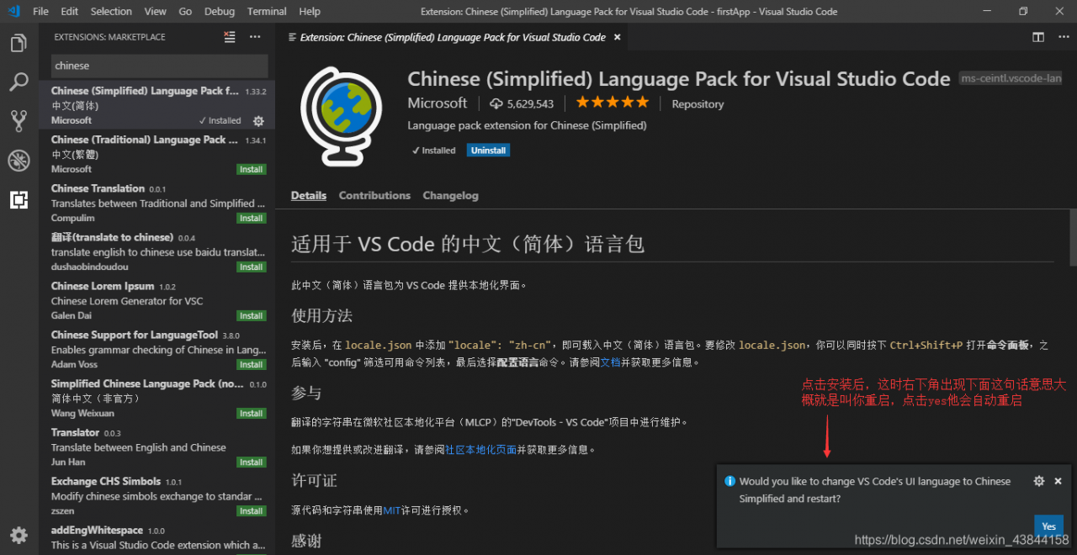Switch to the Contributions tab
The height and width of the screenshot is (555, 1077).
(x=374, y=195)
